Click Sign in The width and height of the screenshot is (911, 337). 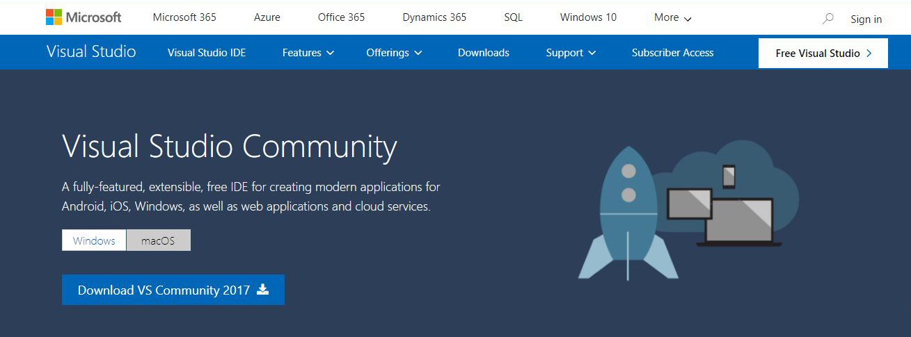click(x=866, y=19)
